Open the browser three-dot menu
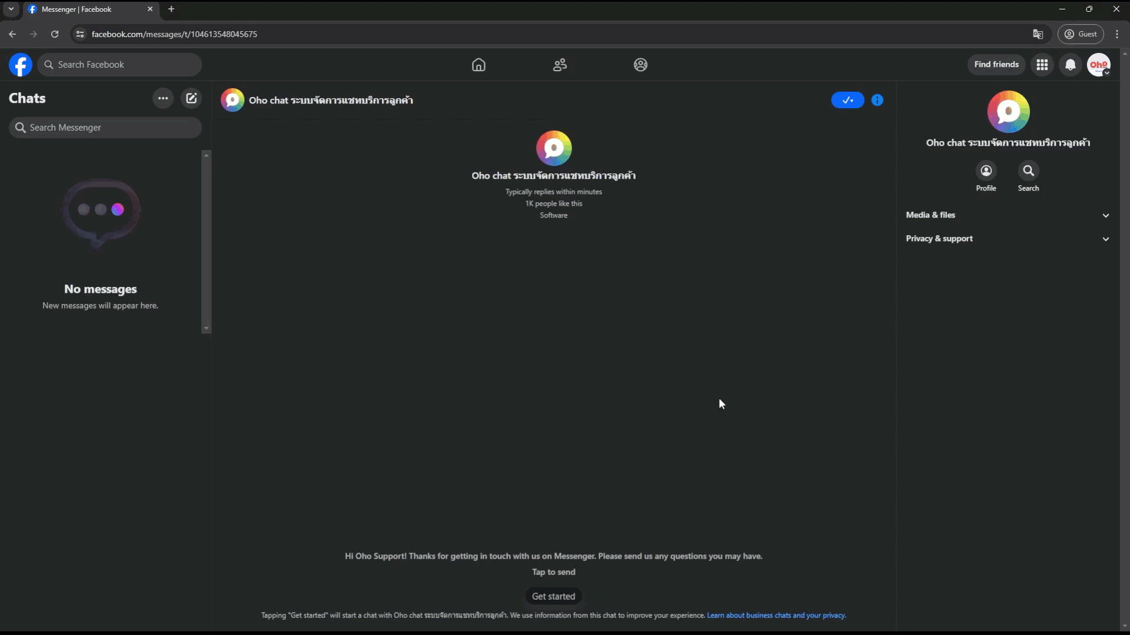This screenshot has height=635, width=1130. 1117,34
